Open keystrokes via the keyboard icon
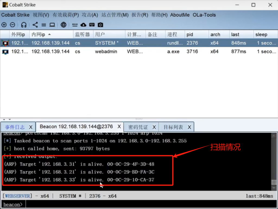The width and height of the screenshot is (278, 209). point(92,25)
